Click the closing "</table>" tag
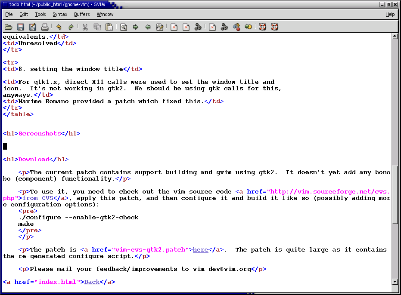The width and height of the screenshot is (401, 295). [x=18, y=114]
